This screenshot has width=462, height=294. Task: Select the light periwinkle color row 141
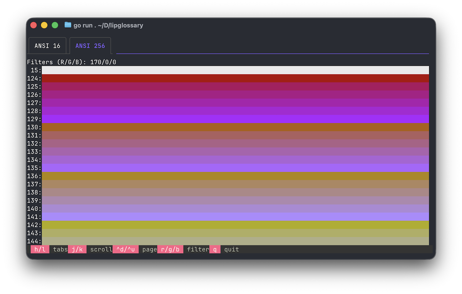[235, 217]
